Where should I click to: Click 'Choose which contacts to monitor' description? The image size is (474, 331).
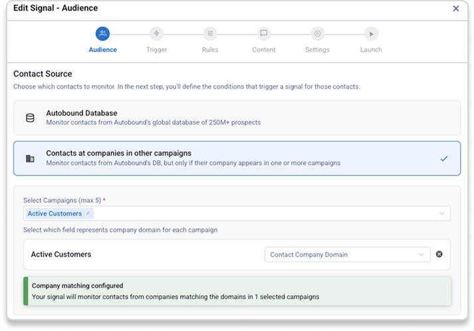point(187,86)
